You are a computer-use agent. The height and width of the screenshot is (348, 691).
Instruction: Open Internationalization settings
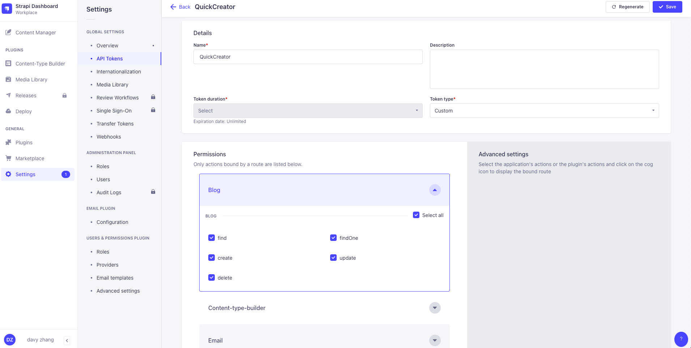pyautogui.click(x=119, y=72)
